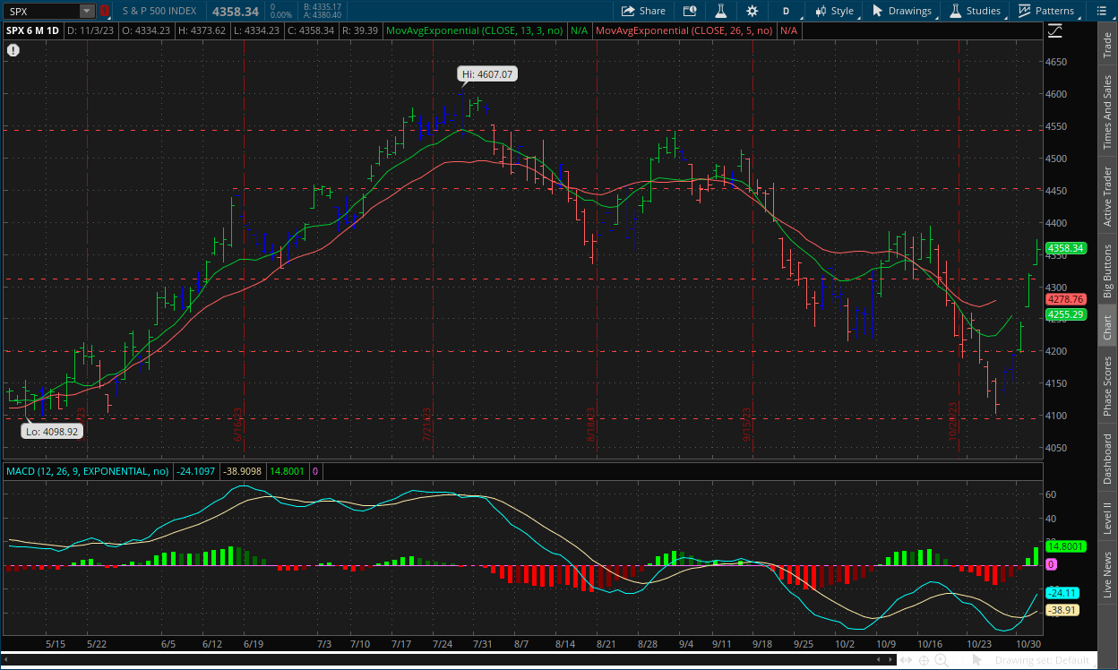The height and width of the screenshot is (670, 1118).
Task: Open the Style menu
Action: click(x=833, y=11)
